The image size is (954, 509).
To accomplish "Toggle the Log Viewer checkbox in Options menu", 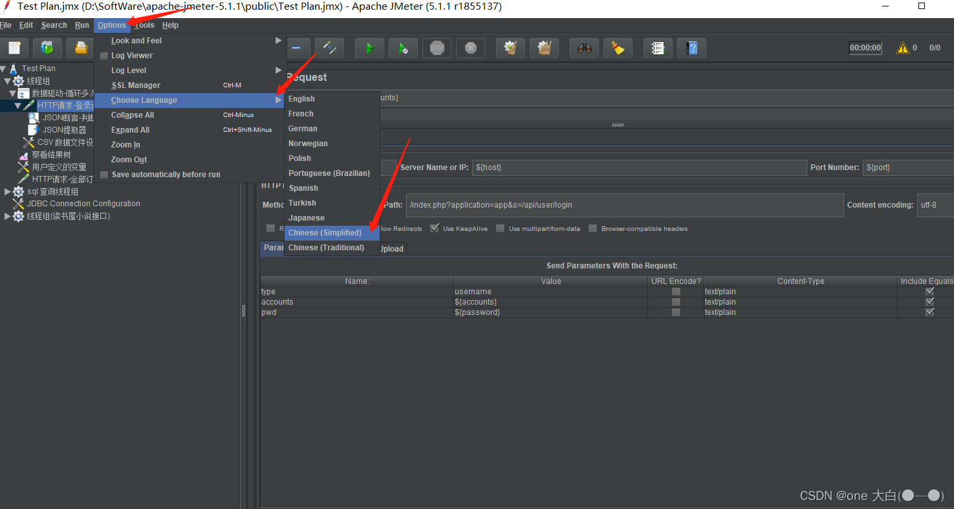I will point(104,56).
